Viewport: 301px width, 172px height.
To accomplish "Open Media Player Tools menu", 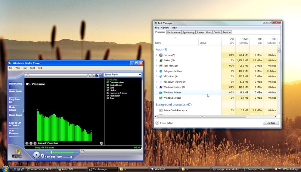I will click(33, 68).
